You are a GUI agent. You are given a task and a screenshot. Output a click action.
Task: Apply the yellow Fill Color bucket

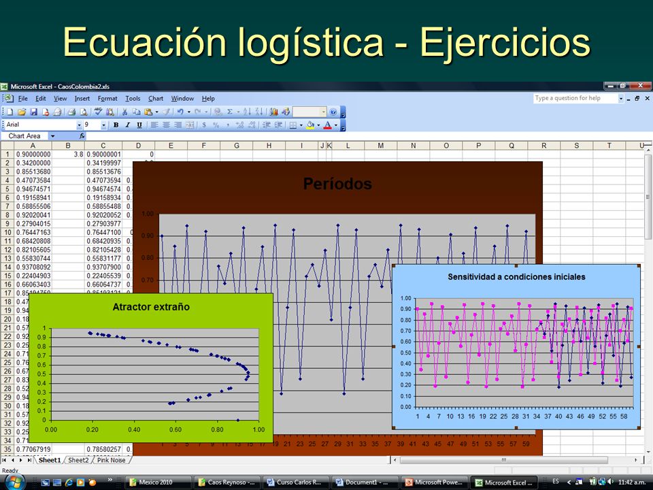point(310,125)
